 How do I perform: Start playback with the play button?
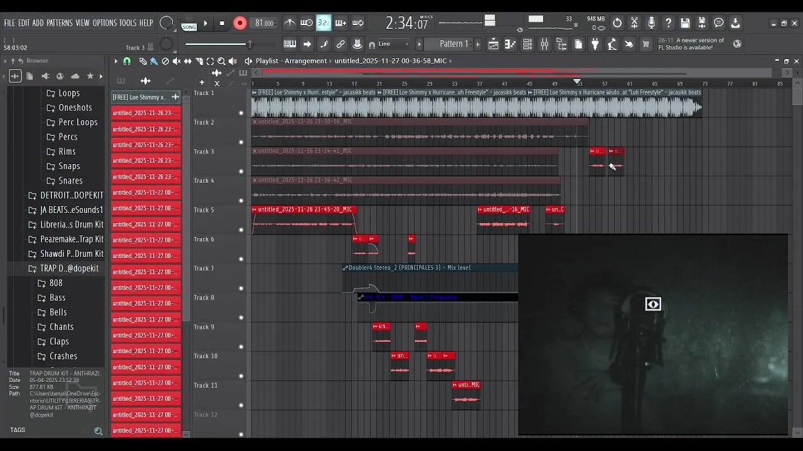(x=205, y=24)
